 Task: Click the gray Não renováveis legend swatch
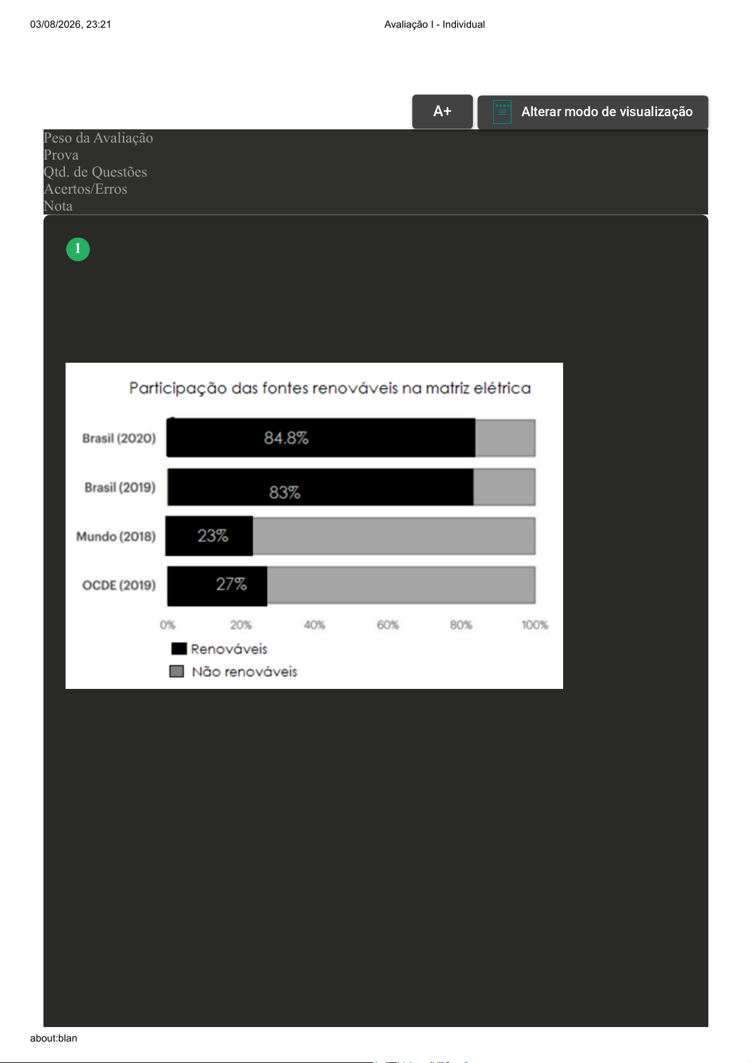tap(177, 671)
